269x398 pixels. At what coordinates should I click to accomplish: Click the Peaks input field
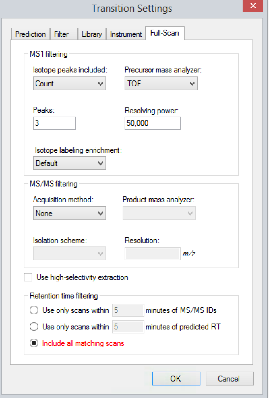pos(54,124)
